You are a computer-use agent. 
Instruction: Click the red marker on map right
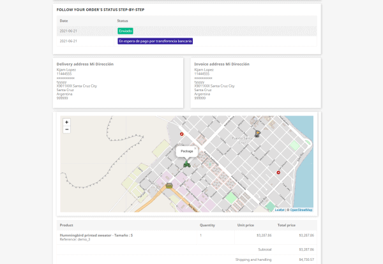278,172
